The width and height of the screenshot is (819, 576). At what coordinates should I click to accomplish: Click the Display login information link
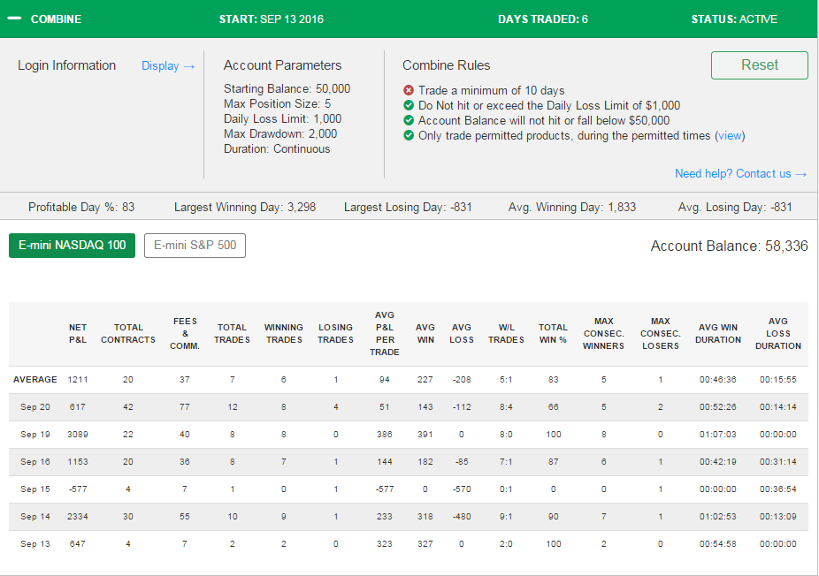pos(168,65)
